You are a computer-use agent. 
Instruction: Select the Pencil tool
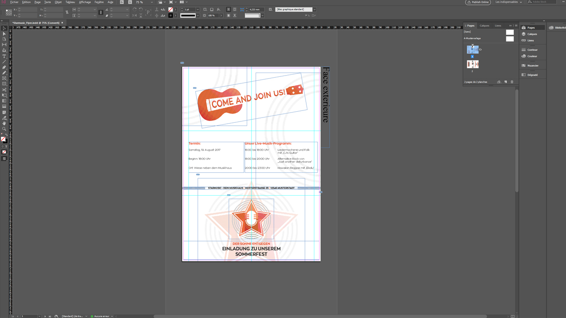point(4,73)
